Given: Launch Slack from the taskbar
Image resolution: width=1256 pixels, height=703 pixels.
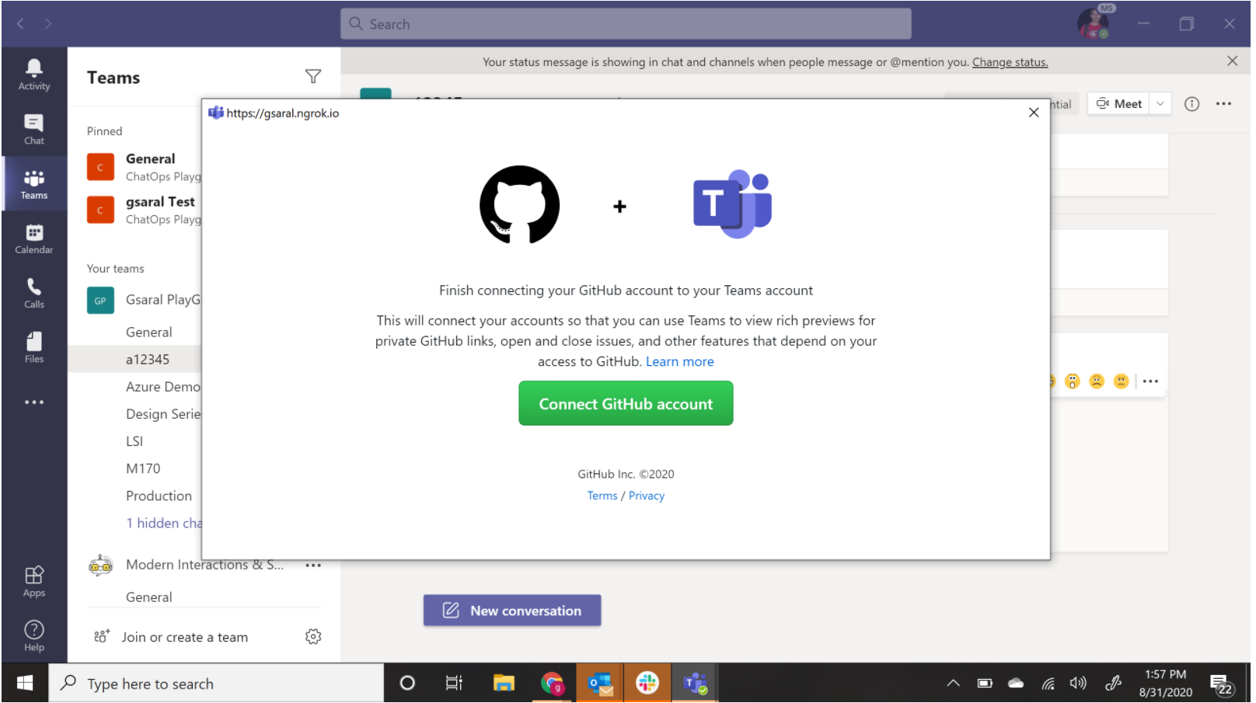Looking at the screenshot, I should [x=647, y=683].
